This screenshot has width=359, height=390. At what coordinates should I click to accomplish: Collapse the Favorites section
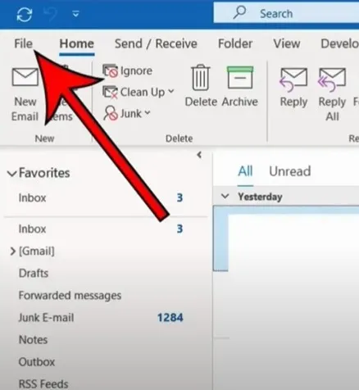pos(11,174)
